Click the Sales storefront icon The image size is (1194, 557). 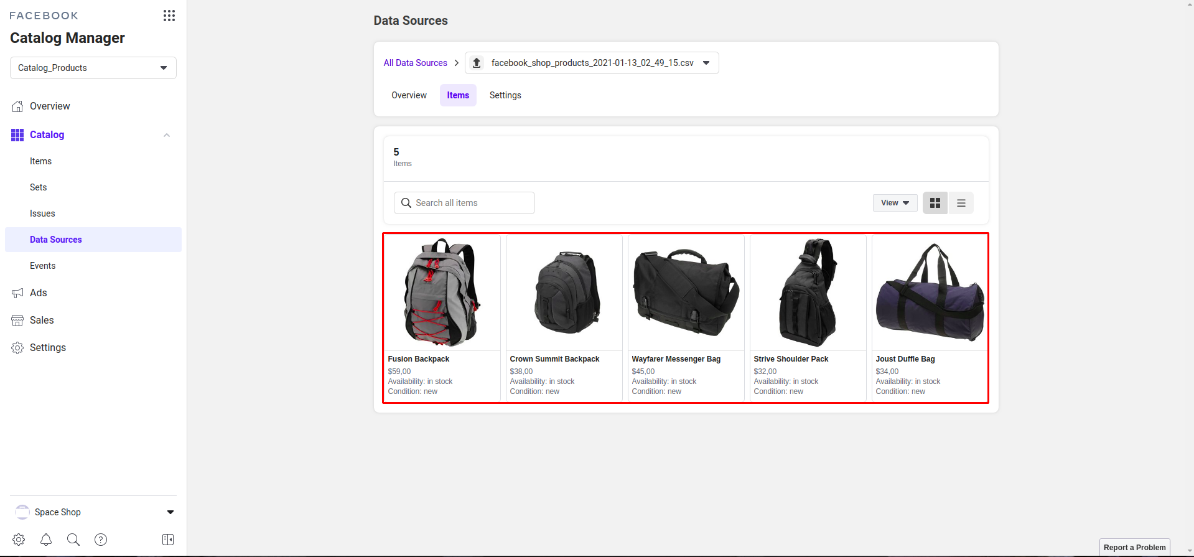pyautogui.click(x=17, y=321)
